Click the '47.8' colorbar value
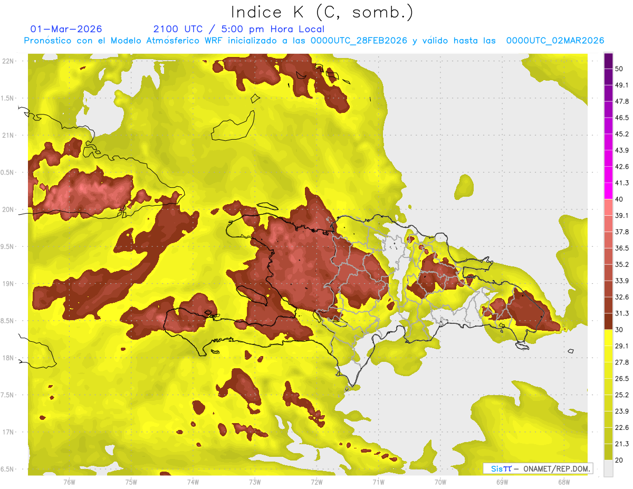The image size is (633, 489). [x=622, y=101]
